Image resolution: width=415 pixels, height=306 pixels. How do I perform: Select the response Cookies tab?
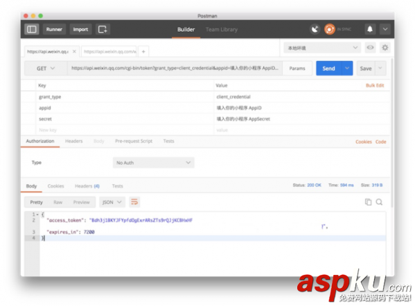[x=56, y=186]
